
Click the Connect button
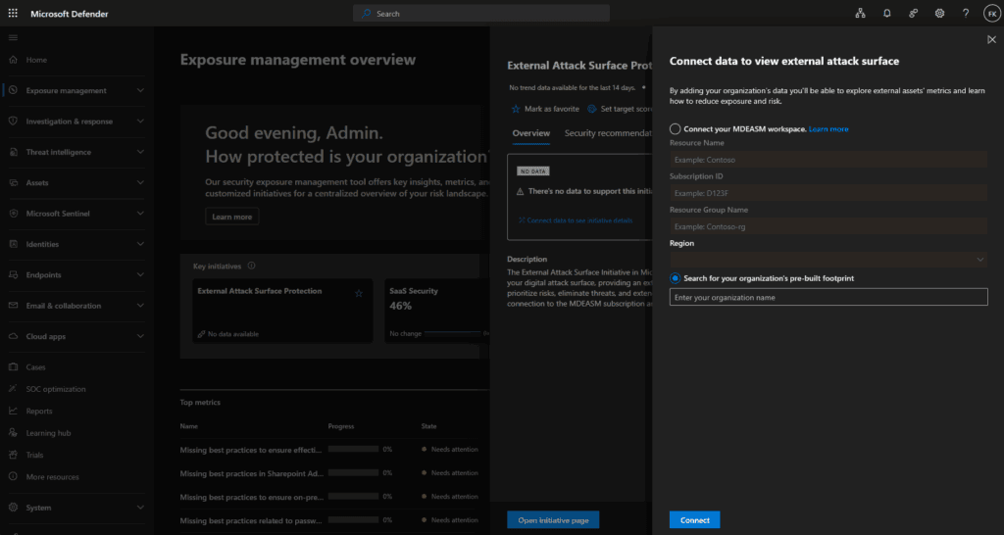click(695, 519)
